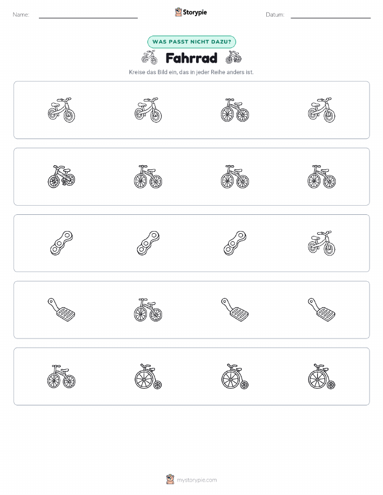Open the mystorypie.com link in footer
Screen dimensions: 383x495
click(x=197, y=480)
